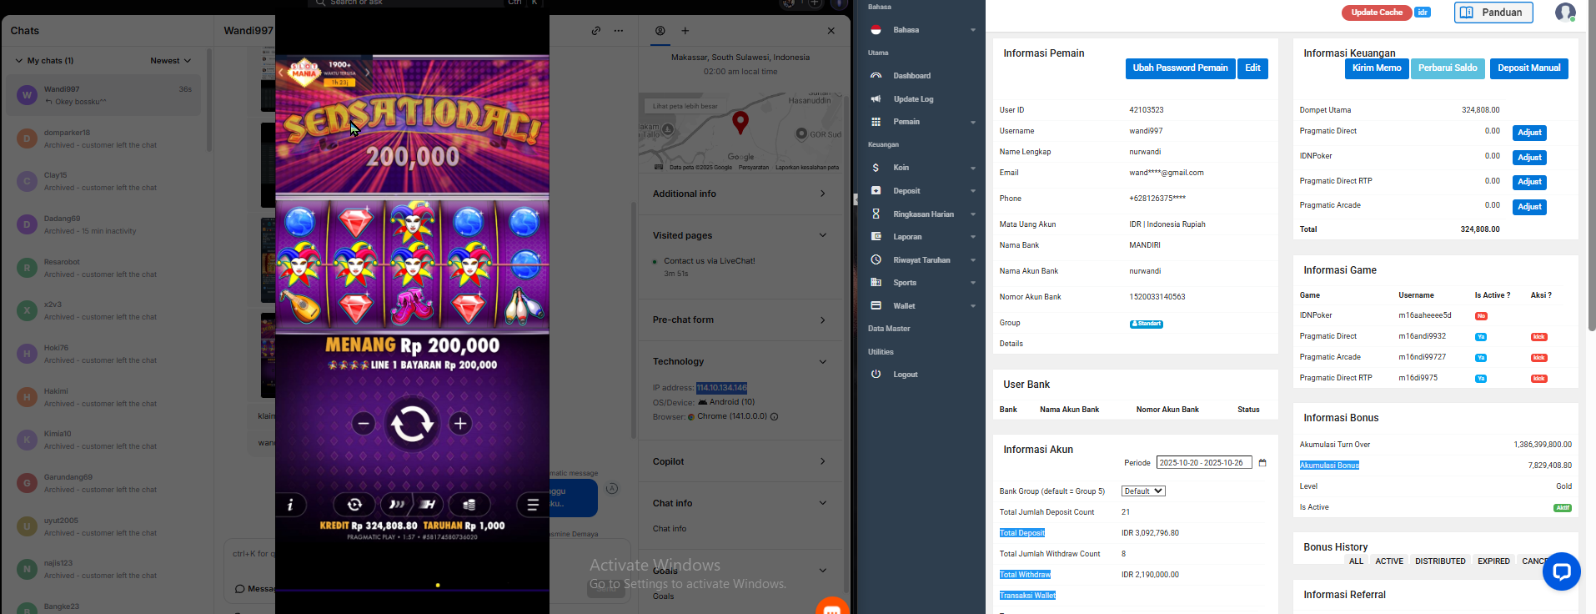The image size is (1596, 614).
Task: Click the Logout power icon
Action: pos(876,375)
